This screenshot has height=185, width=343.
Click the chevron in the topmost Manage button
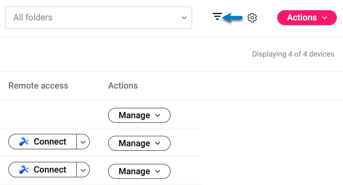(158, 115)
